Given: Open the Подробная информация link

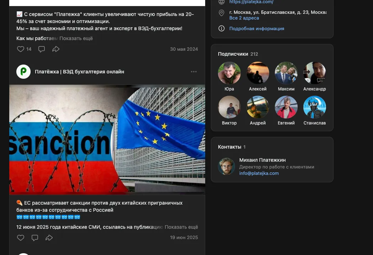Looking at the screenshot, I should [x=257, y=28].
